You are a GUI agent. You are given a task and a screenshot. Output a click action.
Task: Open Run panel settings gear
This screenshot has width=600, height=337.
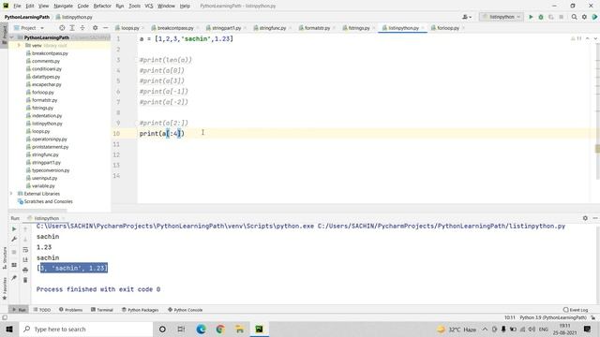[x=585, y=218]
